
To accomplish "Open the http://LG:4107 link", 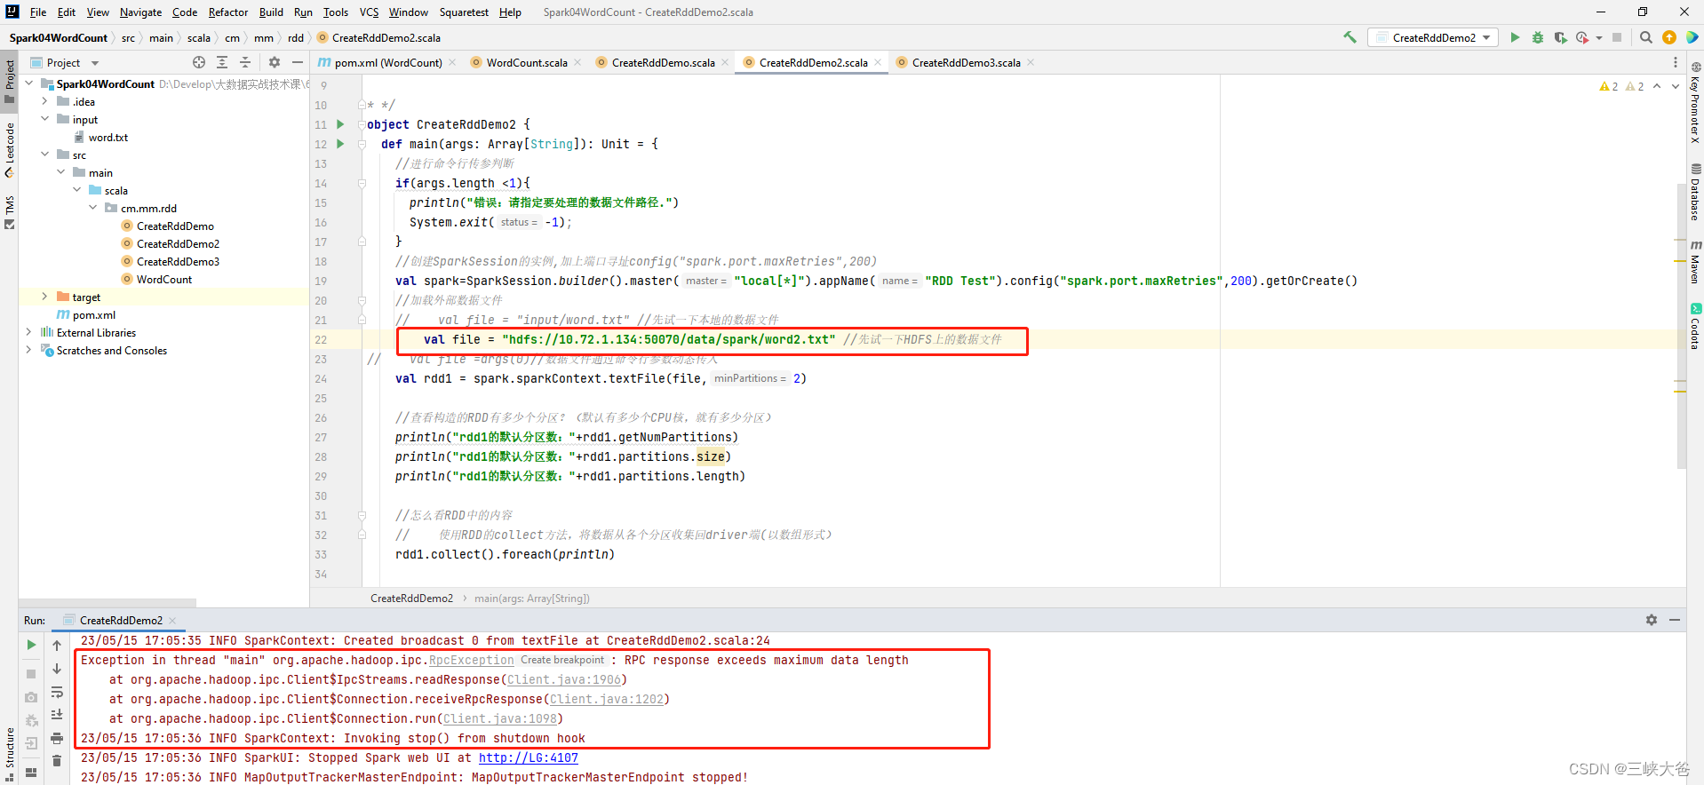I will [529, 757].
